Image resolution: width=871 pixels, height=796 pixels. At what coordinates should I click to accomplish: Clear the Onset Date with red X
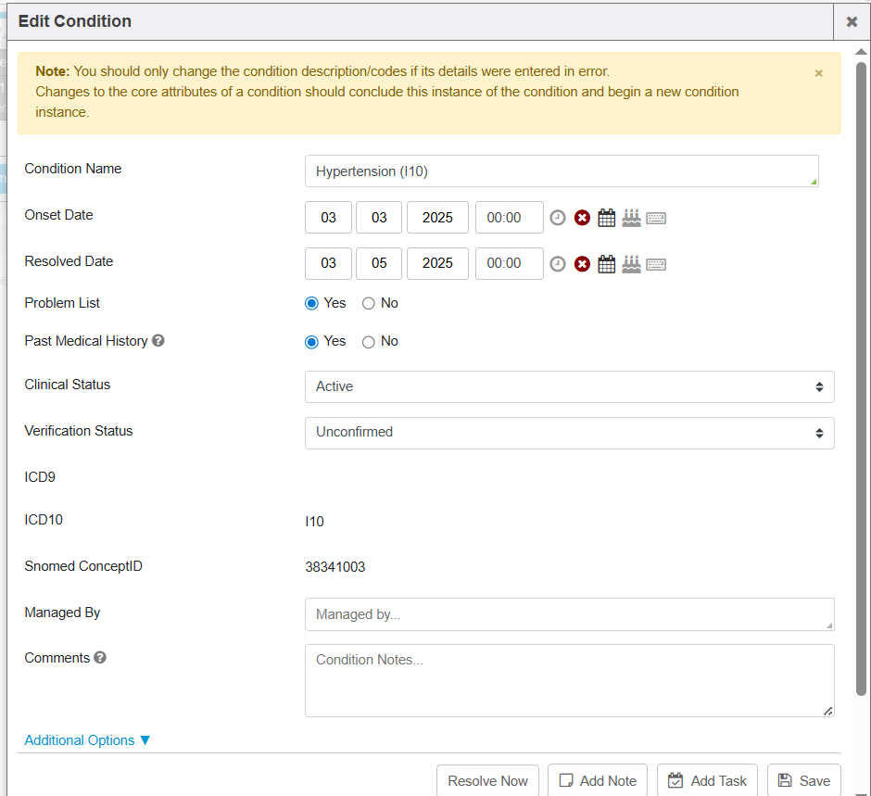point(582,218)
